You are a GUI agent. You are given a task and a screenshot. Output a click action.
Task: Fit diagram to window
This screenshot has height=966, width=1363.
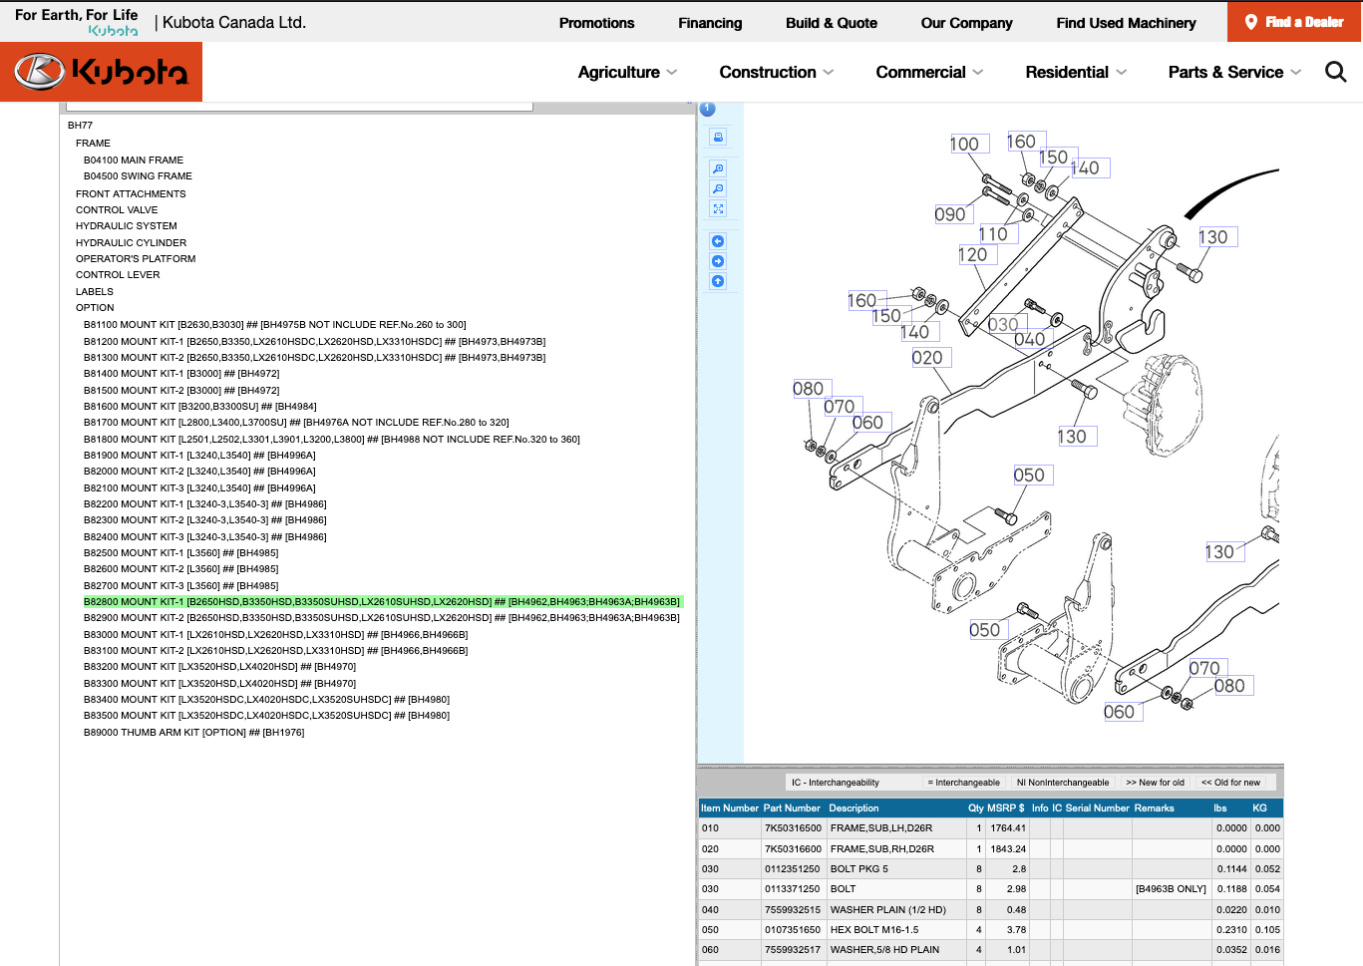[x=718, y=208]
